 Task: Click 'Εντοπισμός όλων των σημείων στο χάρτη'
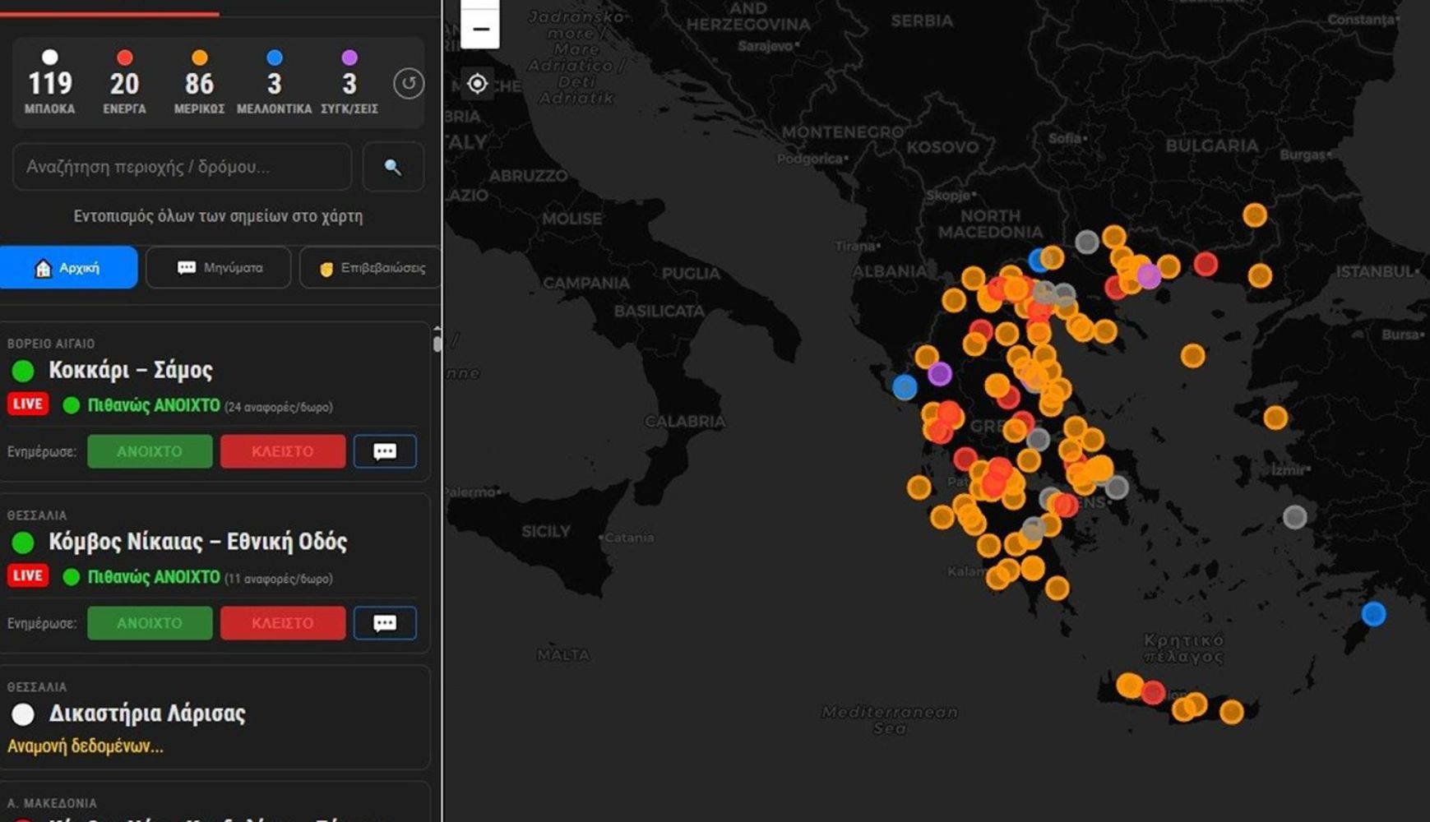click(218, 215)
